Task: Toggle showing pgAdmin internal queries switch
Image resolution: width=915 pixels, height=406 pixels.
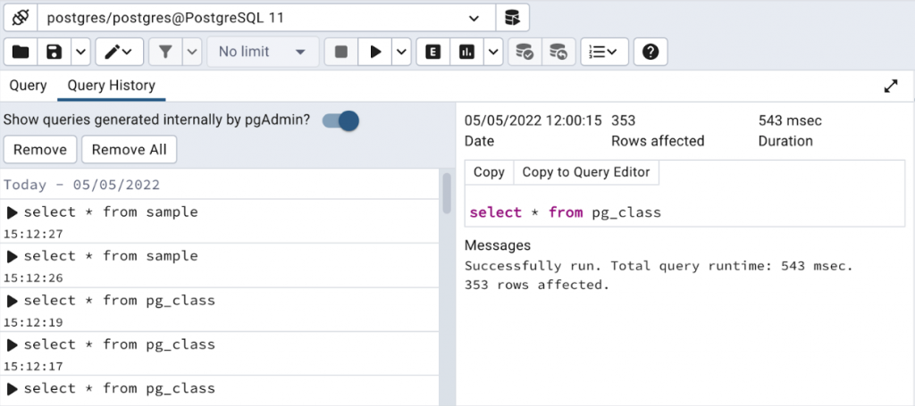Action: [340, 120]
